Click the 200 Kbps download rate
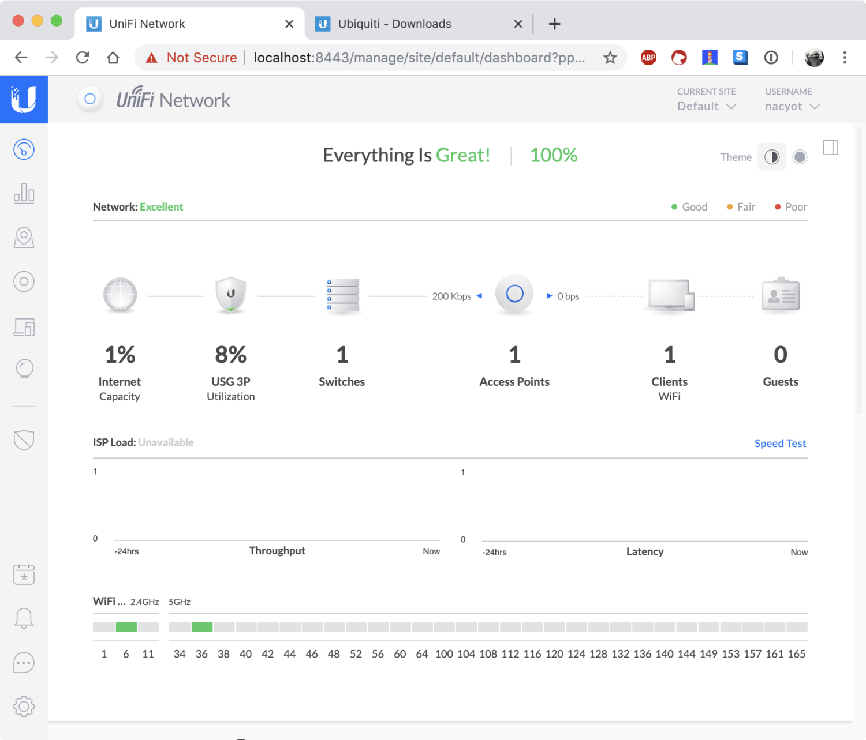Viewport: 866px width, 740px height. point(451,296)
